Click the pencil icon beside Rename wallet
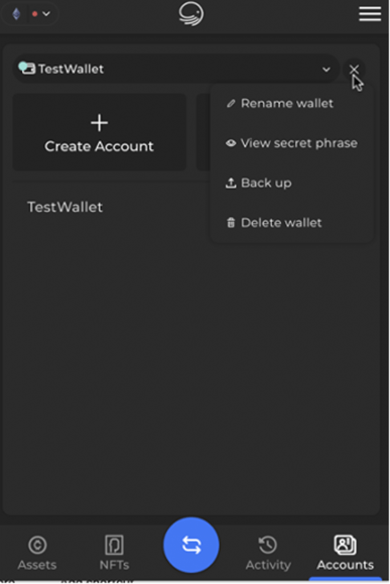This screenshot has height=584, width=390. pos(231,103)
